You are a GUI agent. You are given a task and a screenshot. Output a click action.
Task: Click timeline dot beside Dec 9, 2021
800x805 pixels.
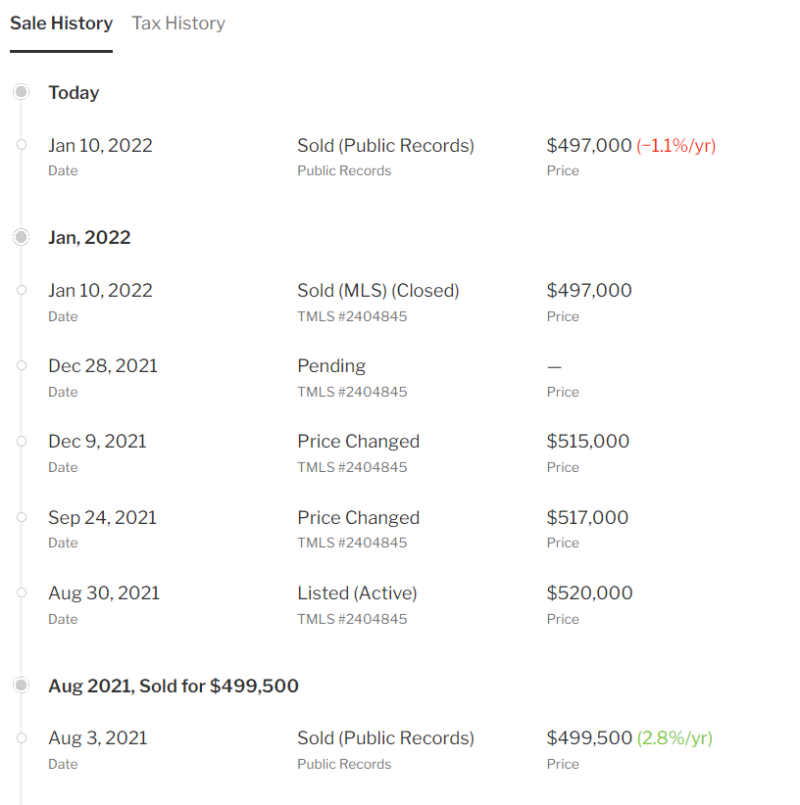(x=22, y=441)
